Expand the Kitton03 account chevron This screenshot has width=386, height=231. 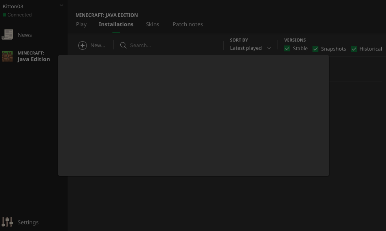point(61,5)
